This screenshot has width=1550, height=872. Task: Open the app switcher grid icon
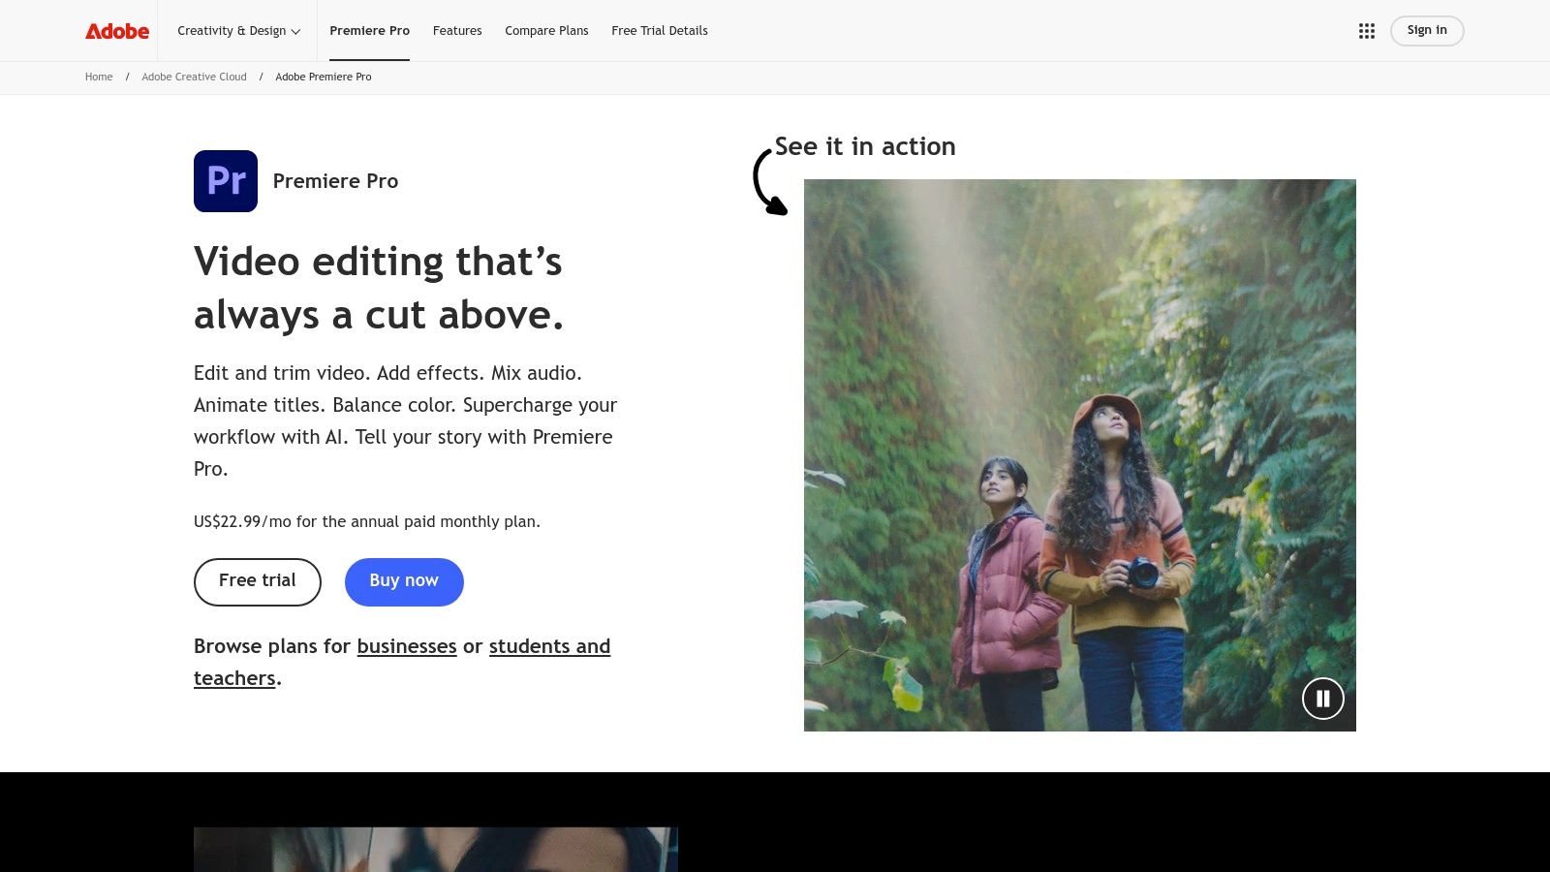[1367, 31]
